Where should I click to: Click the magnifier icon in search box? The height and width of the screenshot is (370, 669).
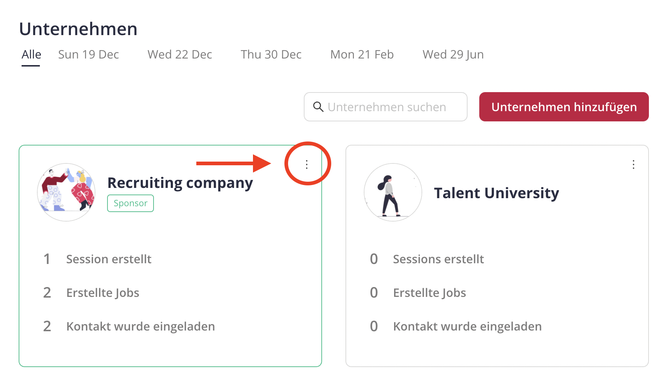click(318, 107)
